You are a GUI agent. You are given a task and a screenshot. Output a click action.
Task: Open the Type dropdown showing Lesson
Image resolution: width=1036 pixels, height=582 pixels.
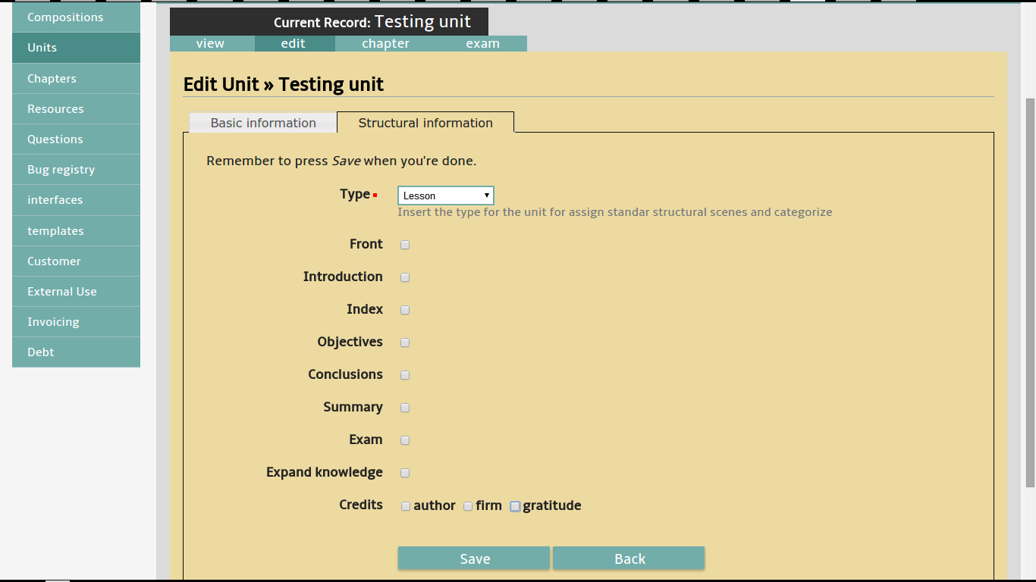pyautogui.click(x=445, y=196)
